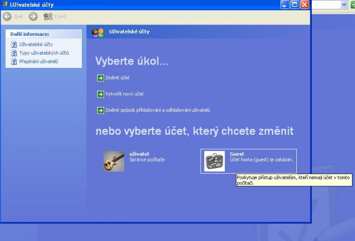Click text Účet hosta (guest) je zakázán.
355x241 pixels.
tap(261, 160)
